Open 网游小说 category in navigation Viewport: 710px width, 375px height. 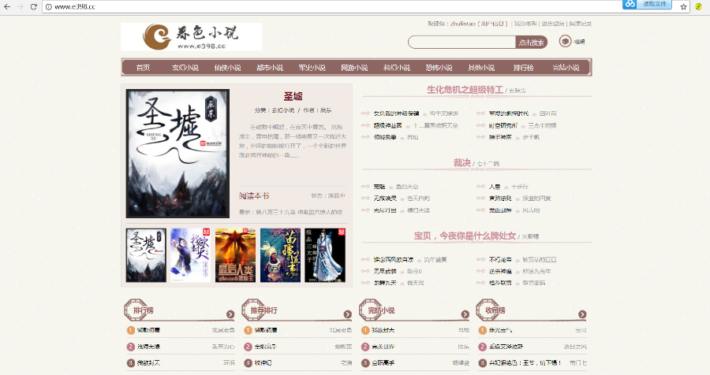coord(354,68)
